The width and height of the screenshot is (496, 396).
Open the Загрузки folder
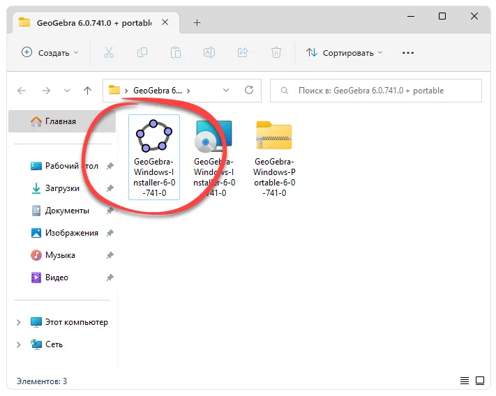point(55,188)
